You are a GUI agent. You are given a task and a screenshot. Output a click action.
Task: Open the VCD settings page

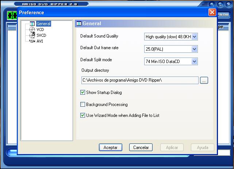tap(40, 30)
